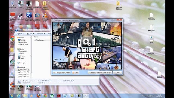Click Users in the Explorer address path
174x98 pixels.
point(28,30)
